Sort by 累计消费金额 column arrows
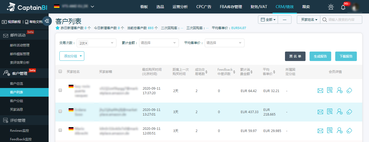The height and width of the screenshot is (142, 369). (x=252, y=72)
